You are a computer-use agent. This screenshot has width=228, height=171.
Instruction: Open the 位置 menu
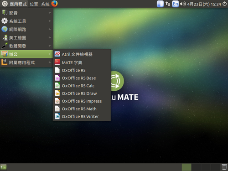(34, 4)
